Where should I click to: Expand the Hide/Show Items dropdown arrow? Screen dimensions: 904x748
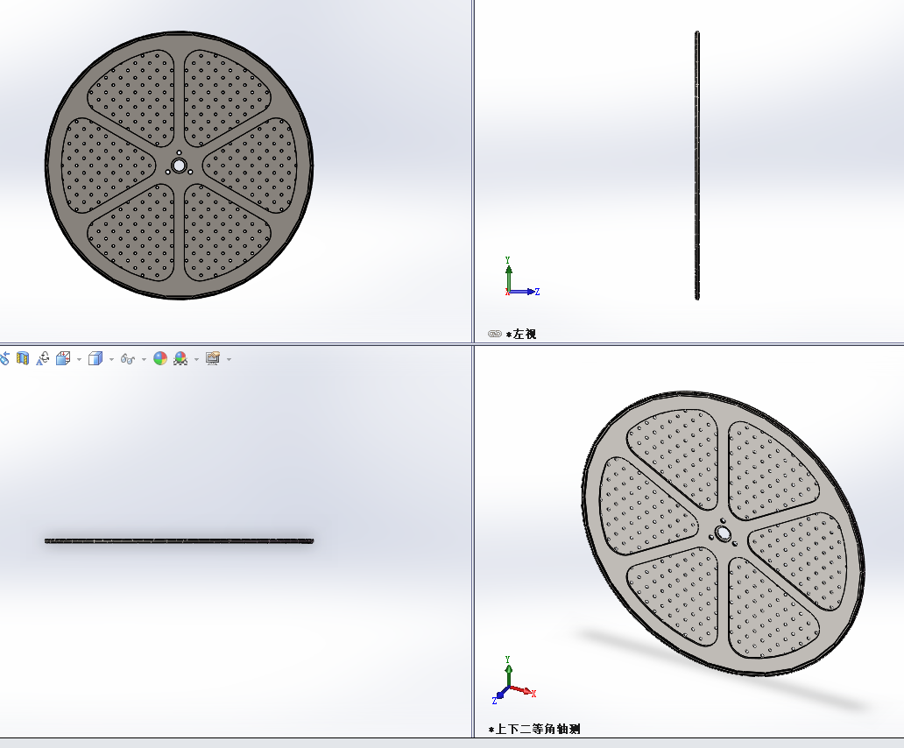pyautogui.click(x=144, y=359)
